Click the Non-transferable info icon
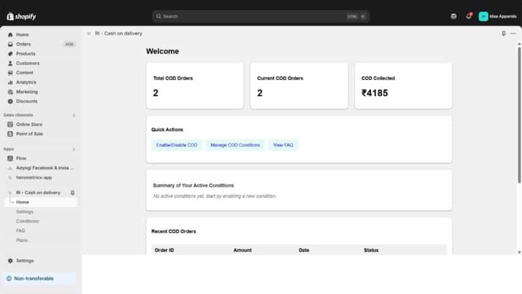This screenshot has height=294, width=522. [9, 278]
